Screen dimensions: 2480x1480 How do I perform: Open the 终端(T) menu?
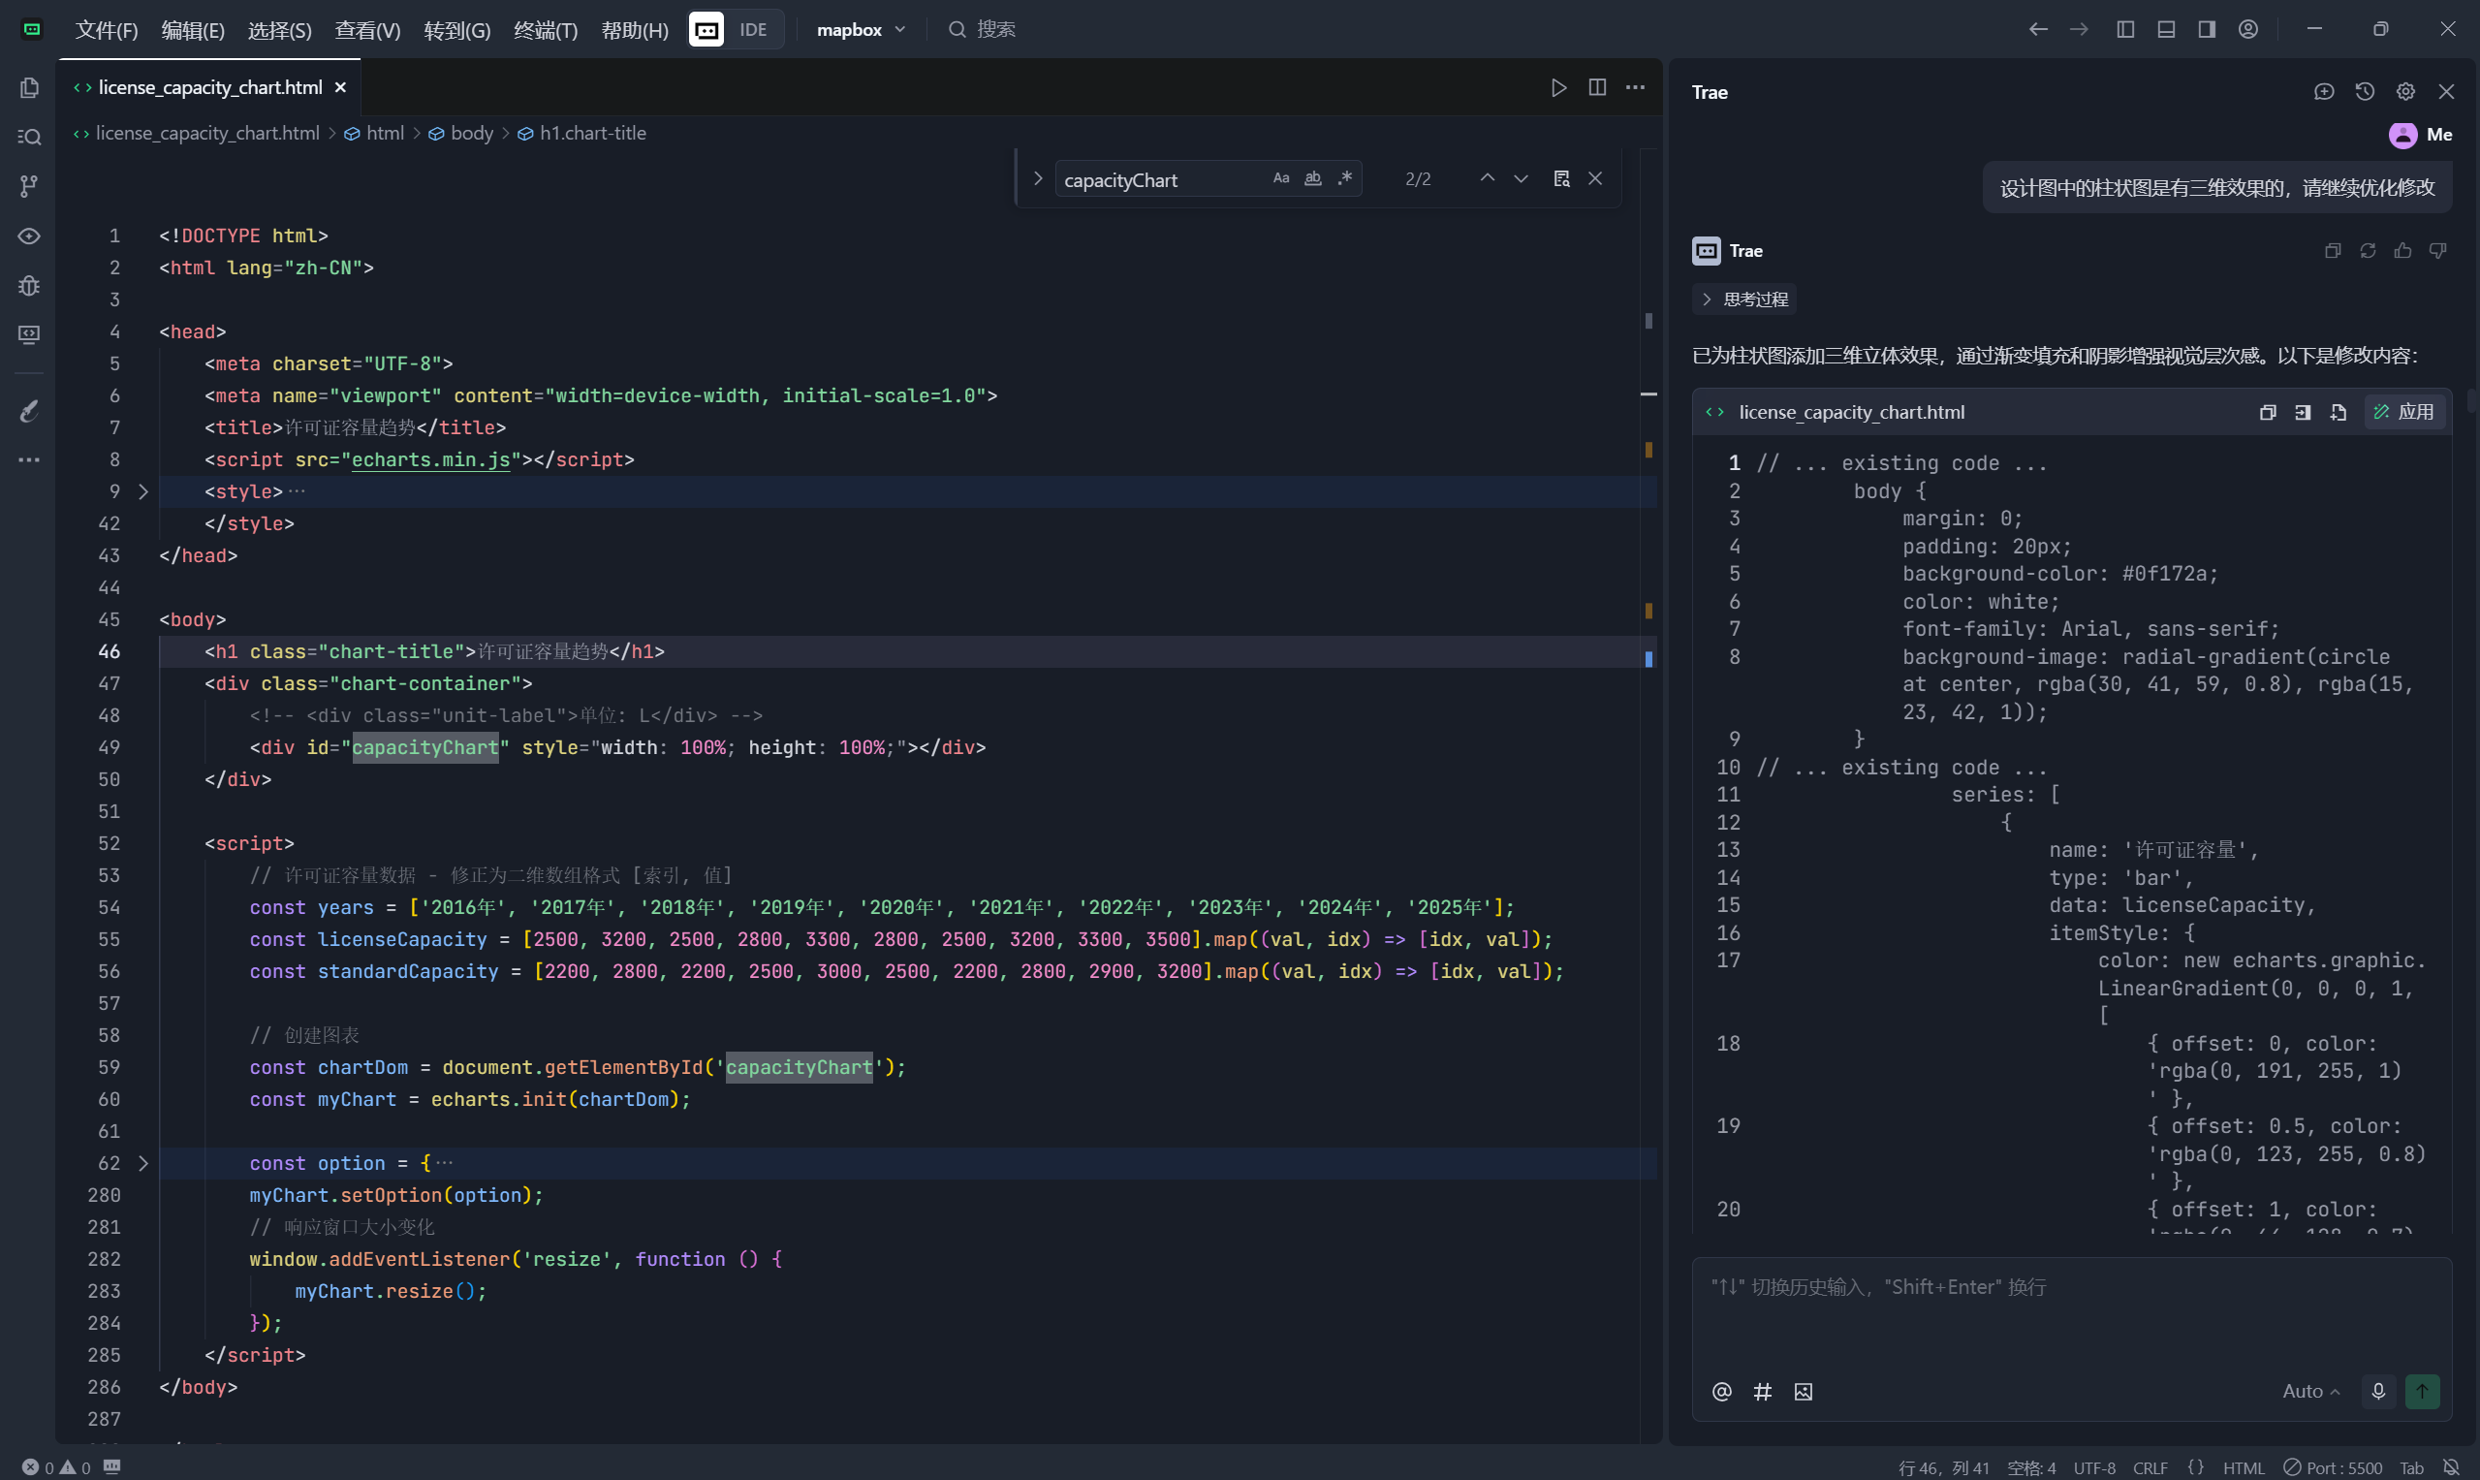click(546, 30)
